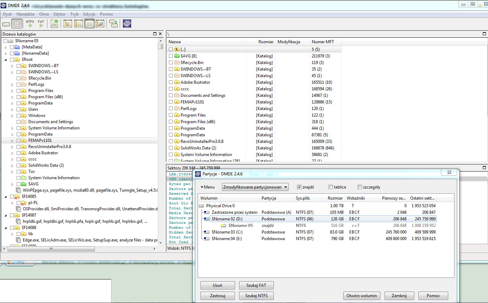Click the $Noname 04 (E:) partition icon
Image resolution: width=488 pixels, height=303 pixels.
pos(207,239)
